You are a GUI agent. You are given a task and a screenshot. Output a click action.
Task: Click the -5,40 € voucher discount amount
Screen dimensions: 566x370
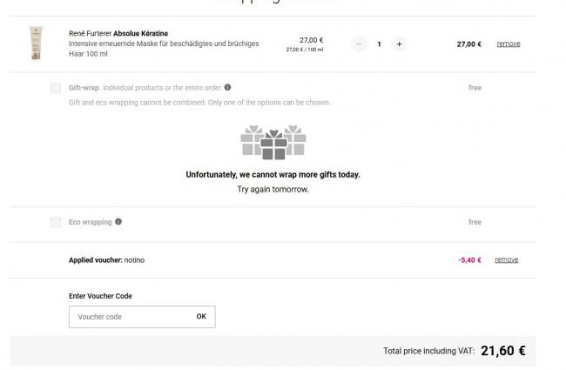coord(469,259)
